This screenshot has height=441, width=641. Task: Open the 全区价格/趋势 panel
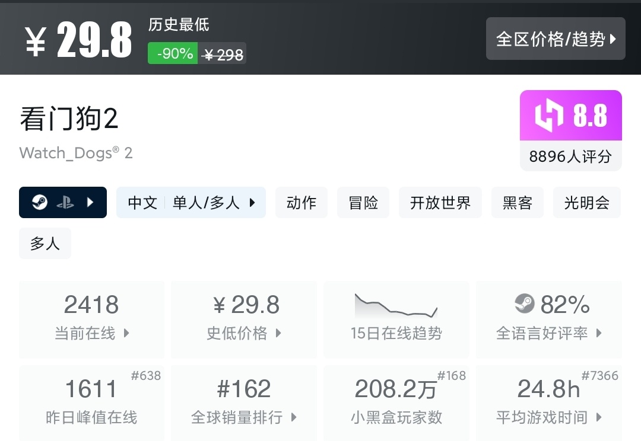pyautogui.click(x=556, y=39)
